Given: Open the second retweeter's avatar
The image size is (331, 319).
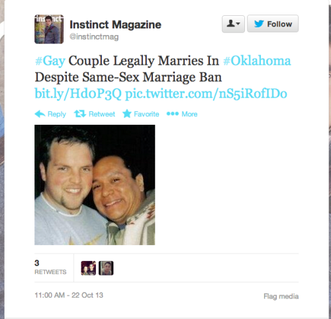Looking at the screenshot, I should point(106,268).
